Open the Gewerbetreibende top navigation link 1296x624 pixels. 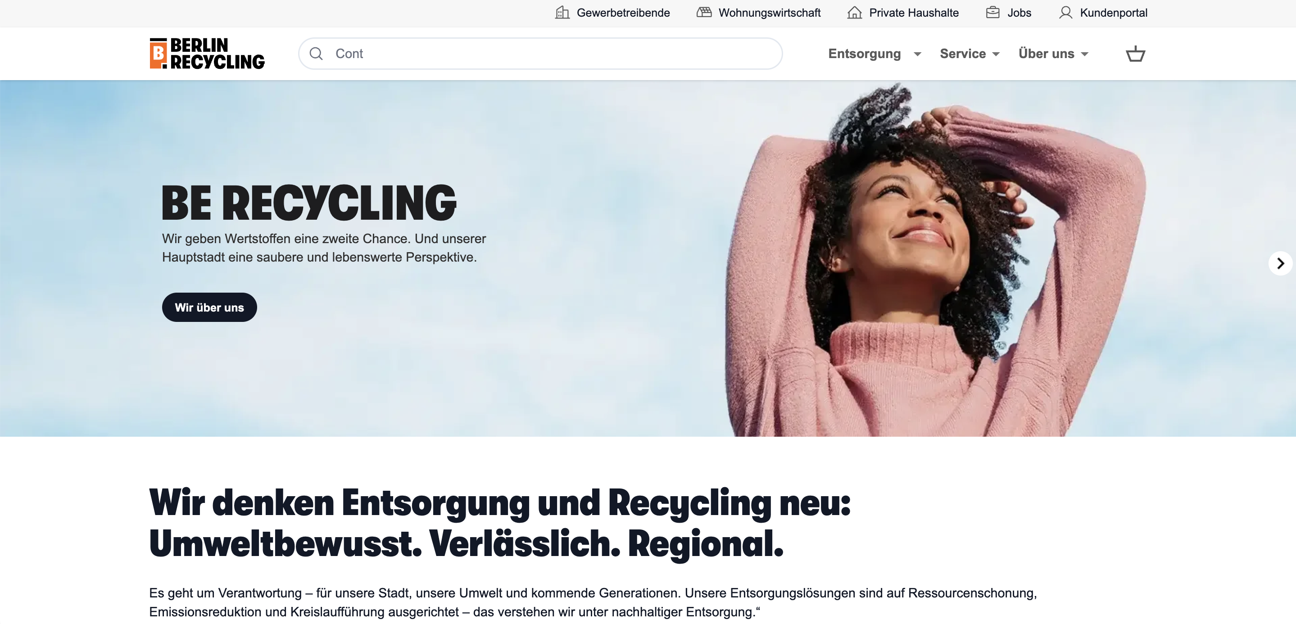click(623, 13)
